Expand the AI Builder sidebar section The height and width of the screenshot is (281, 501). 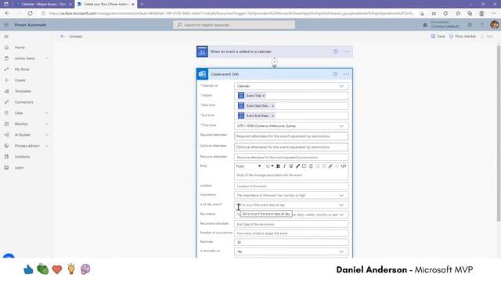coord(47,135)
